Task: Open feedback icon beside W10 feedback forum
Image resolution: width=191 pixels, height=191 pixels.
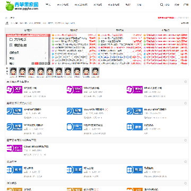Action: [x=14, y=127]
